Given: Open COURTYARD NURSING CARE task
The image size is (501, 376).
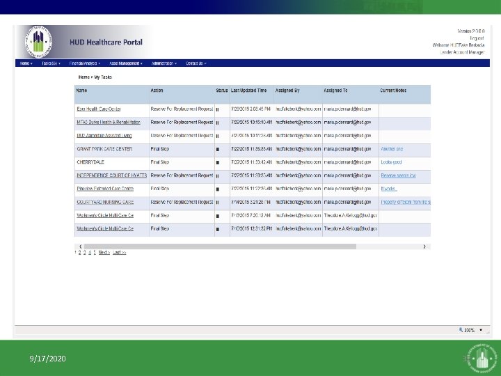Looking at the screenshot, I should click(x=105, y=202).
